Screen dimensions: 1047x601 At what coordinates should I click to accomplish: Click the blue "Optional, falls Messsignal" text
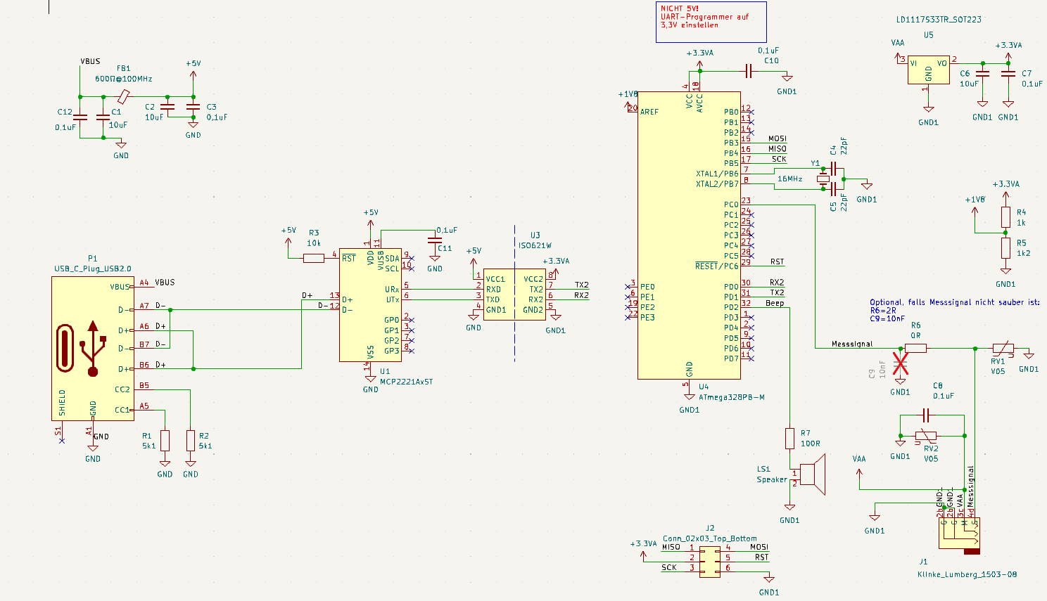pos(954,302)
